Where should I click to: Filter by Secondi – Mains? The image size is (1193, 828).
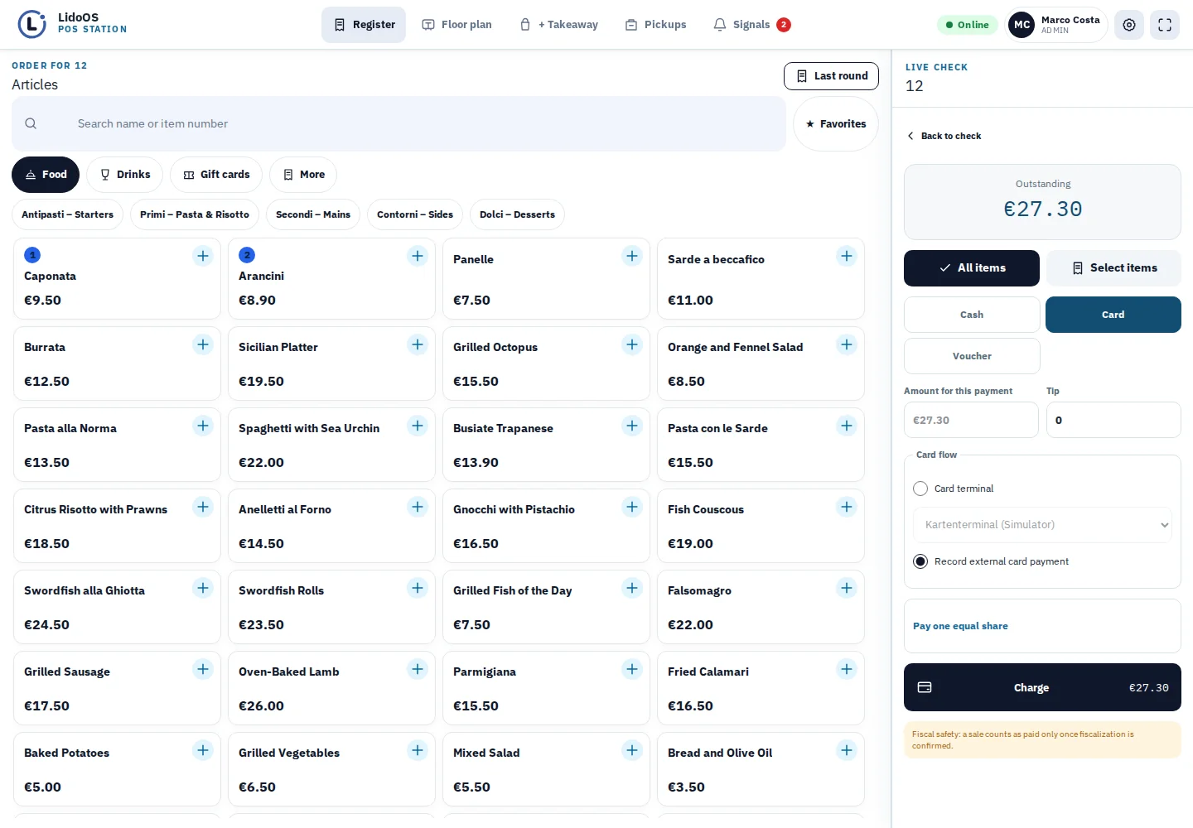tap(313, 214)
